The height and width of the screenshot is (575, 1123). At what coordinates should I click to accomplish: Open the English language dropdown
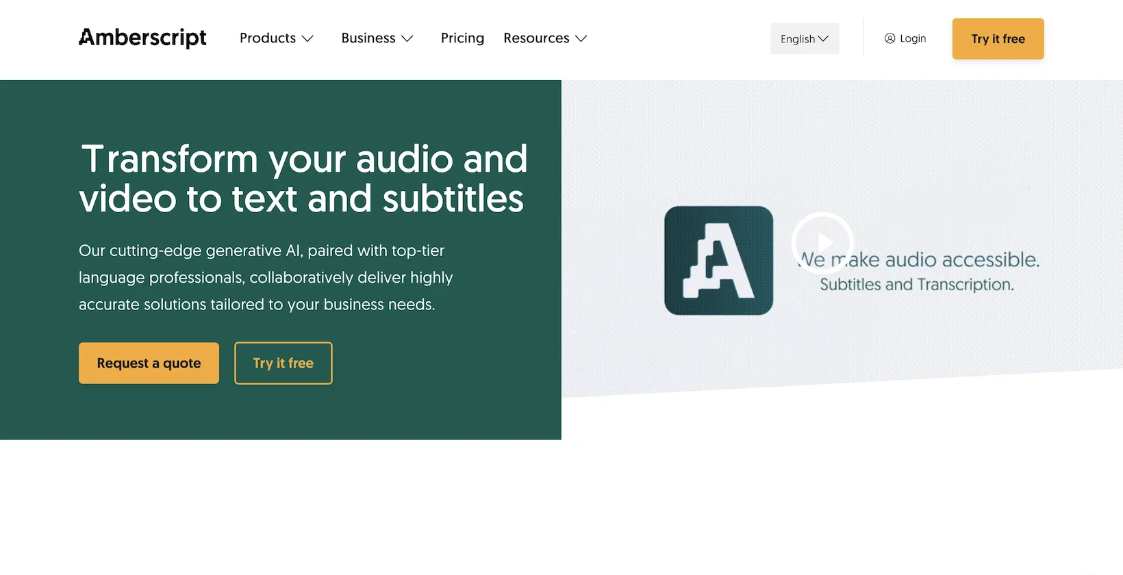click(x=805, y=39)
